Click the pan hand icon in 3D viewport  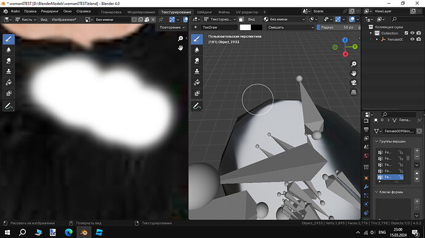pyautogui.click(x=354, y=73)
